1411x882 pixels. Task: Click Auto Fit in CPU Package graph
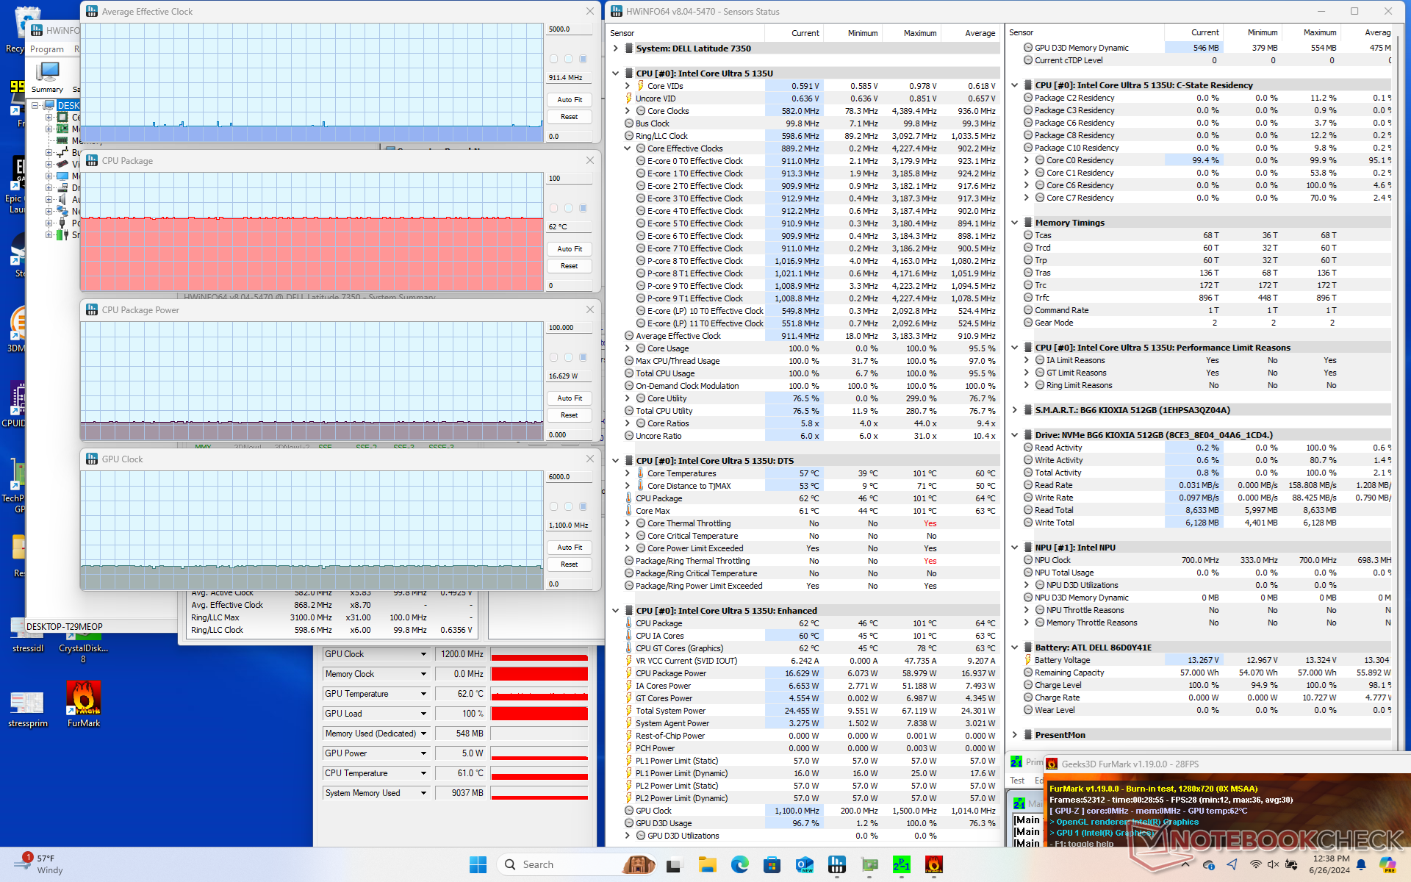point(569,249)
